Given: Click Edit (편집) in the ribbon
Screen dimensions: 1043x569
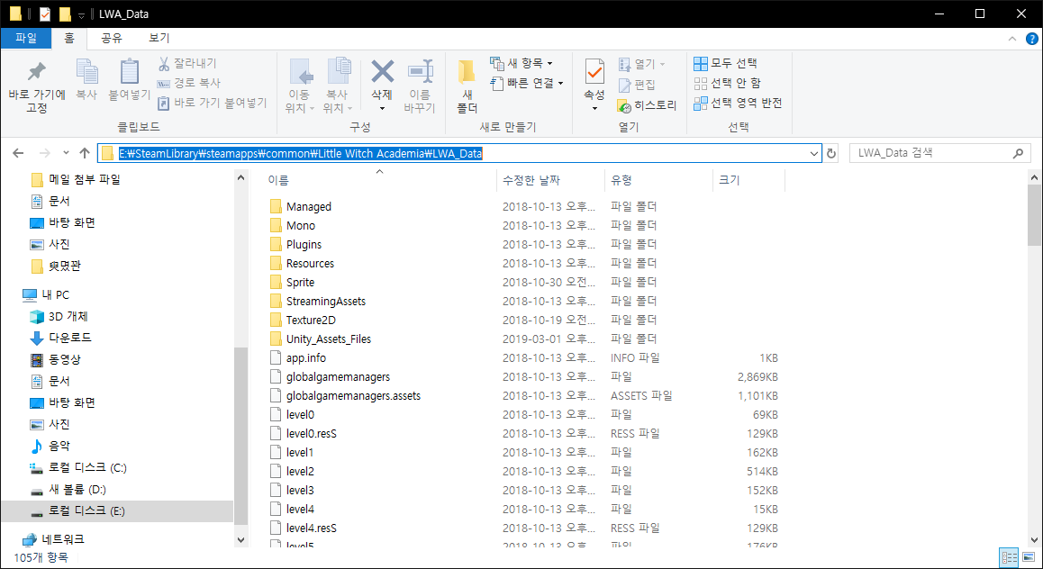Looking at the screenshot, I should (637, 85).
